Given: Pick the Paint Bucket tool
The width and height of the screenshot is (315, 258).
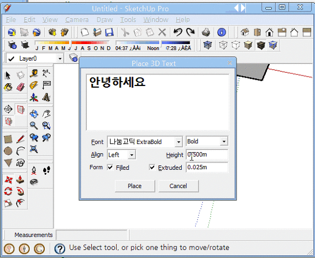Looking at the screenshot, I should pos(8,88).
